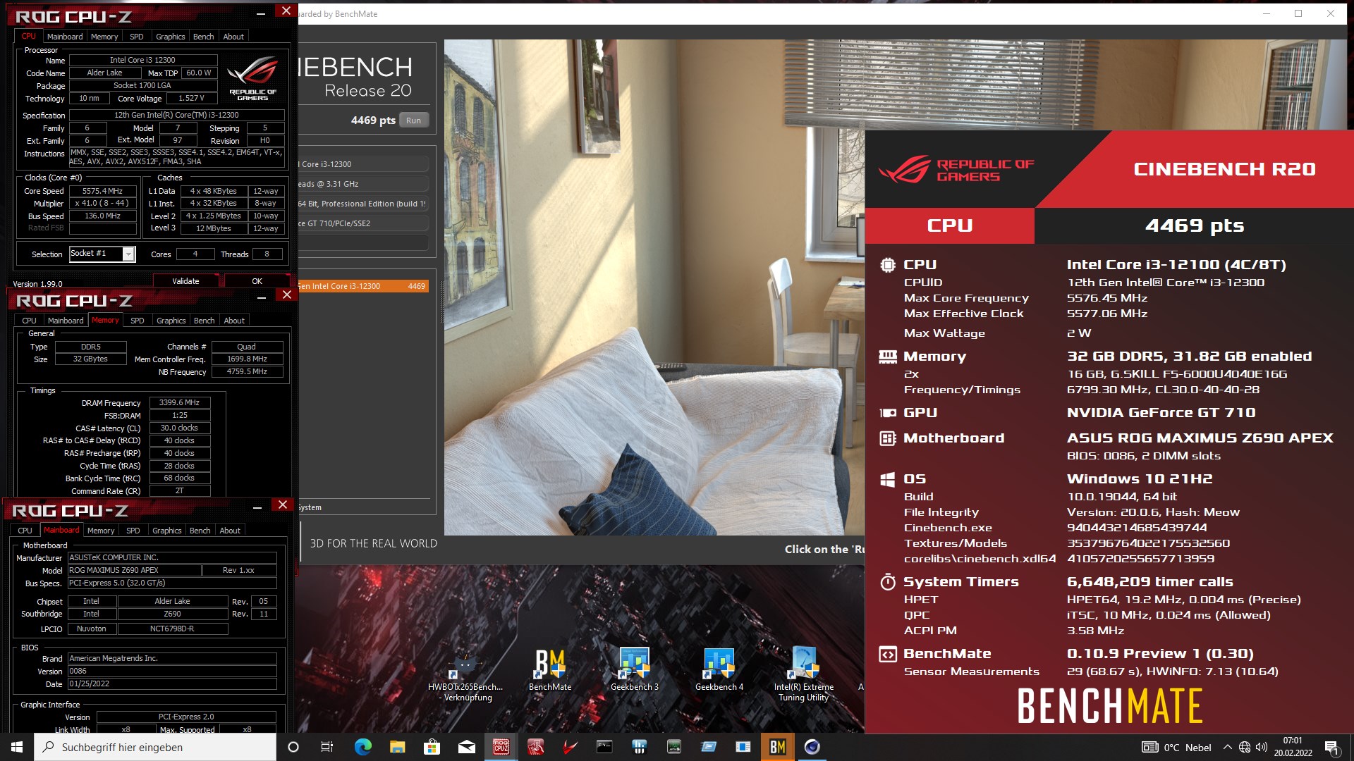
Task: Minimize the Cinebench window
Action: click(1267, 13)
